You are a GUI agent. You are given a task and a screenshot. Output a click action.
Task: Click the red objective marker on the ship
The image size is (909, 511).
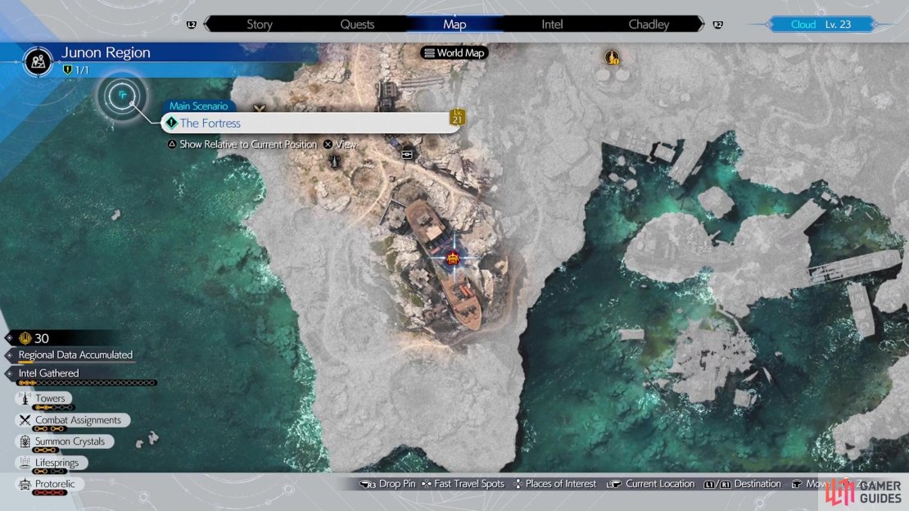(453, 258)
